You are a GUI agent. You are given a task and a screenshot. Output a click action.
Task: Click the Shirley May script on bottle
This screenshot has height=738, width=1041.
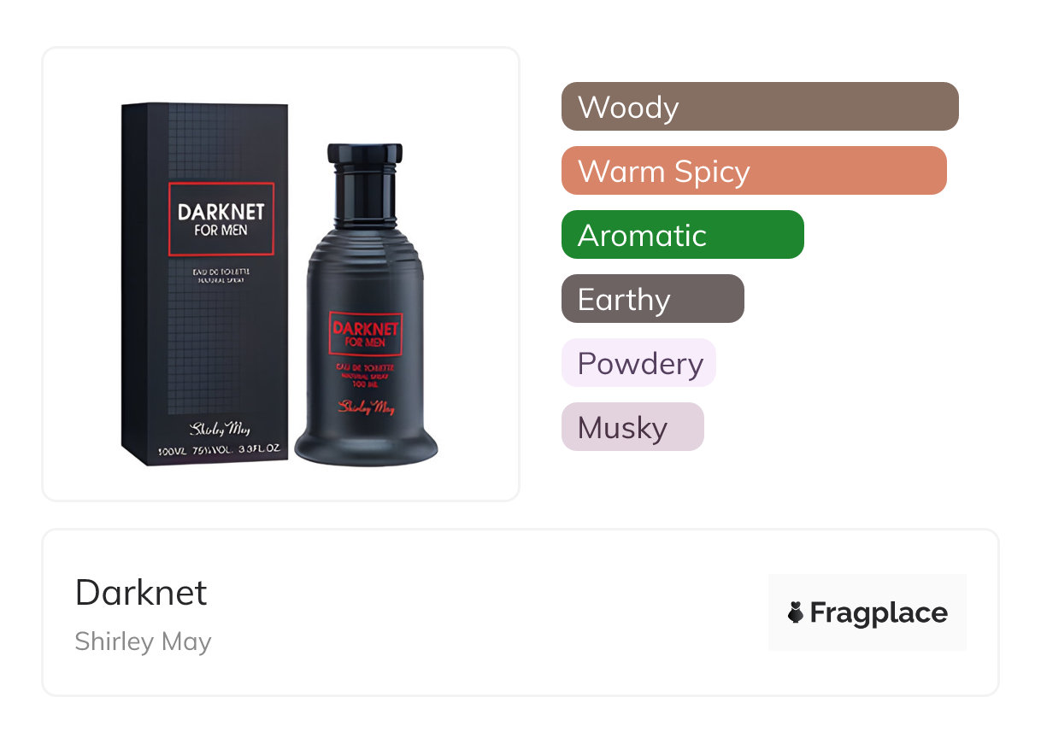point(366,407)
